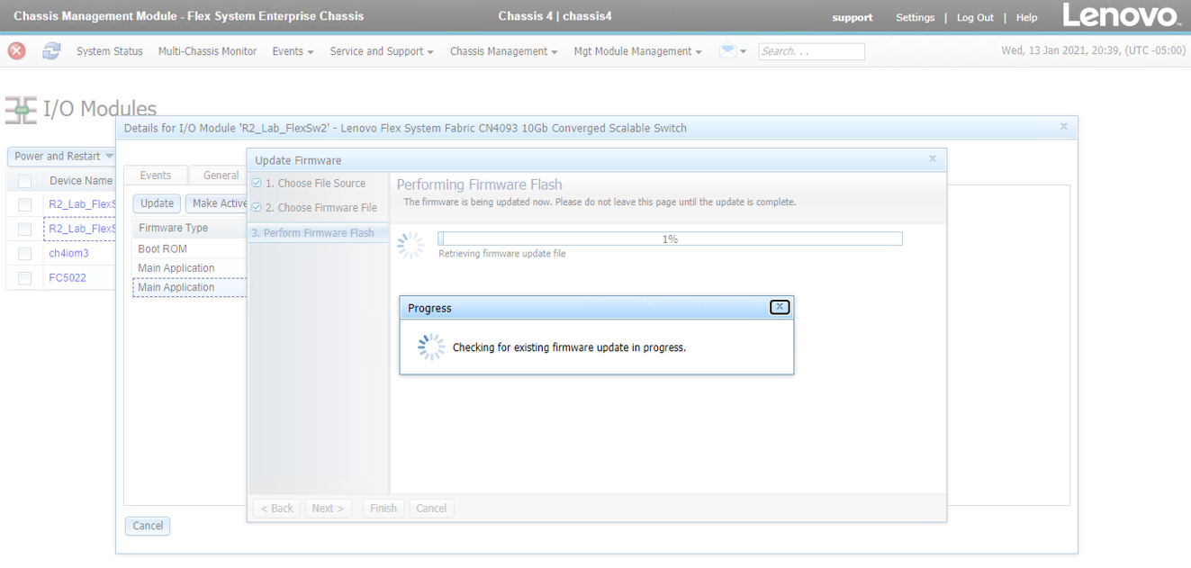Open the Power and Restart dropdown
Image resolution: width=1191 pixels, height=568 pixels.
[x=64, y=156]
